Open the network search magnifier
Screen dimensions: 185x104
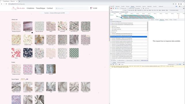(118, 8)
